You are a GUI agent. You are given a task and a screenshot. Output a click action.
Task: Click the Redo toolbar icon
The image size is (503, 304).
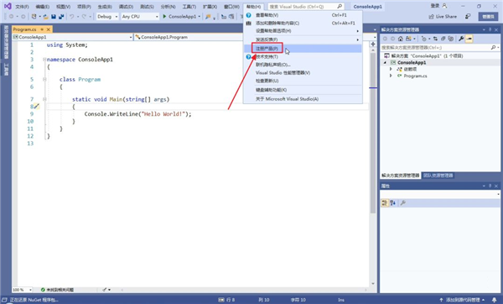coord(85,17)
